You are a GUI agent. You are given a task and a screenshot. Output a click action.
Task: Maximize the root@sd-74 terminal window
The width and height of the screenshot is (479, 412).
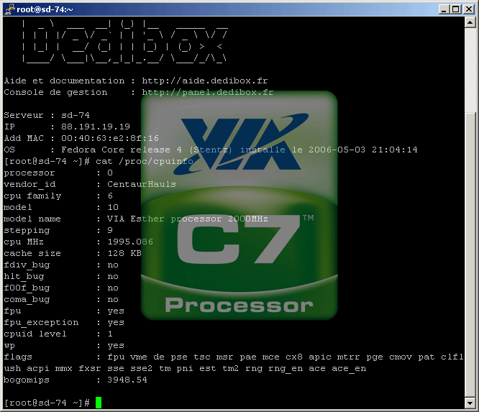coord(456,9)
